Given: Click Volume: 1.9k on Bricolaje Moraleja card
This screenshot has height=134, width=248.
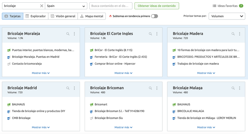Looking at the screenshot, I should point(15,38).
